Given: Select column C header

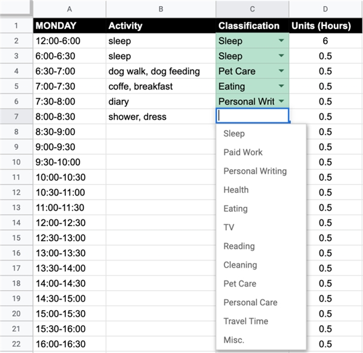Looking at the screenshot, I should pos(252,9).
